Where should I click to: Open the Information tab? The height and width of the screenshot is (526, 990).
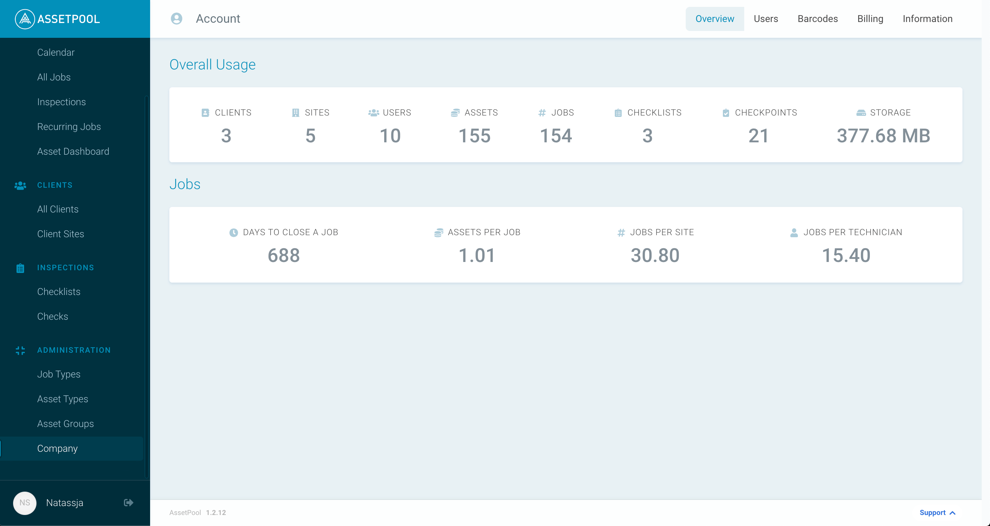[928, 19]
